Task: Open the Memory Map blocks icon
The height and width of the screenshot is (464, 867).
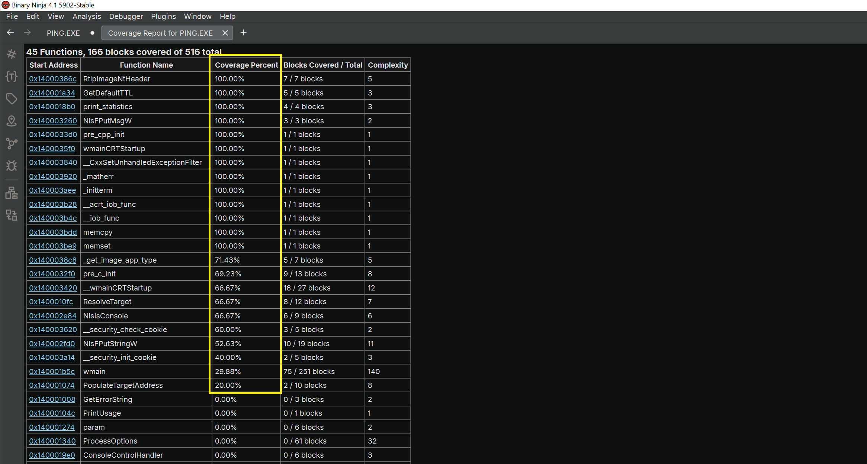Action: click(x=12, y=193)
